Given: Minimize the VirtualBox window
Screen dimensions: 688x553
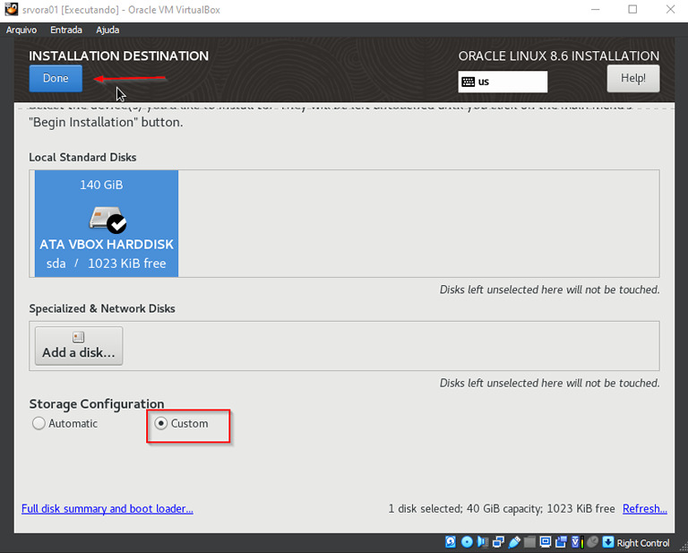Looking at the screenshot, I should [x=595, y=9].
